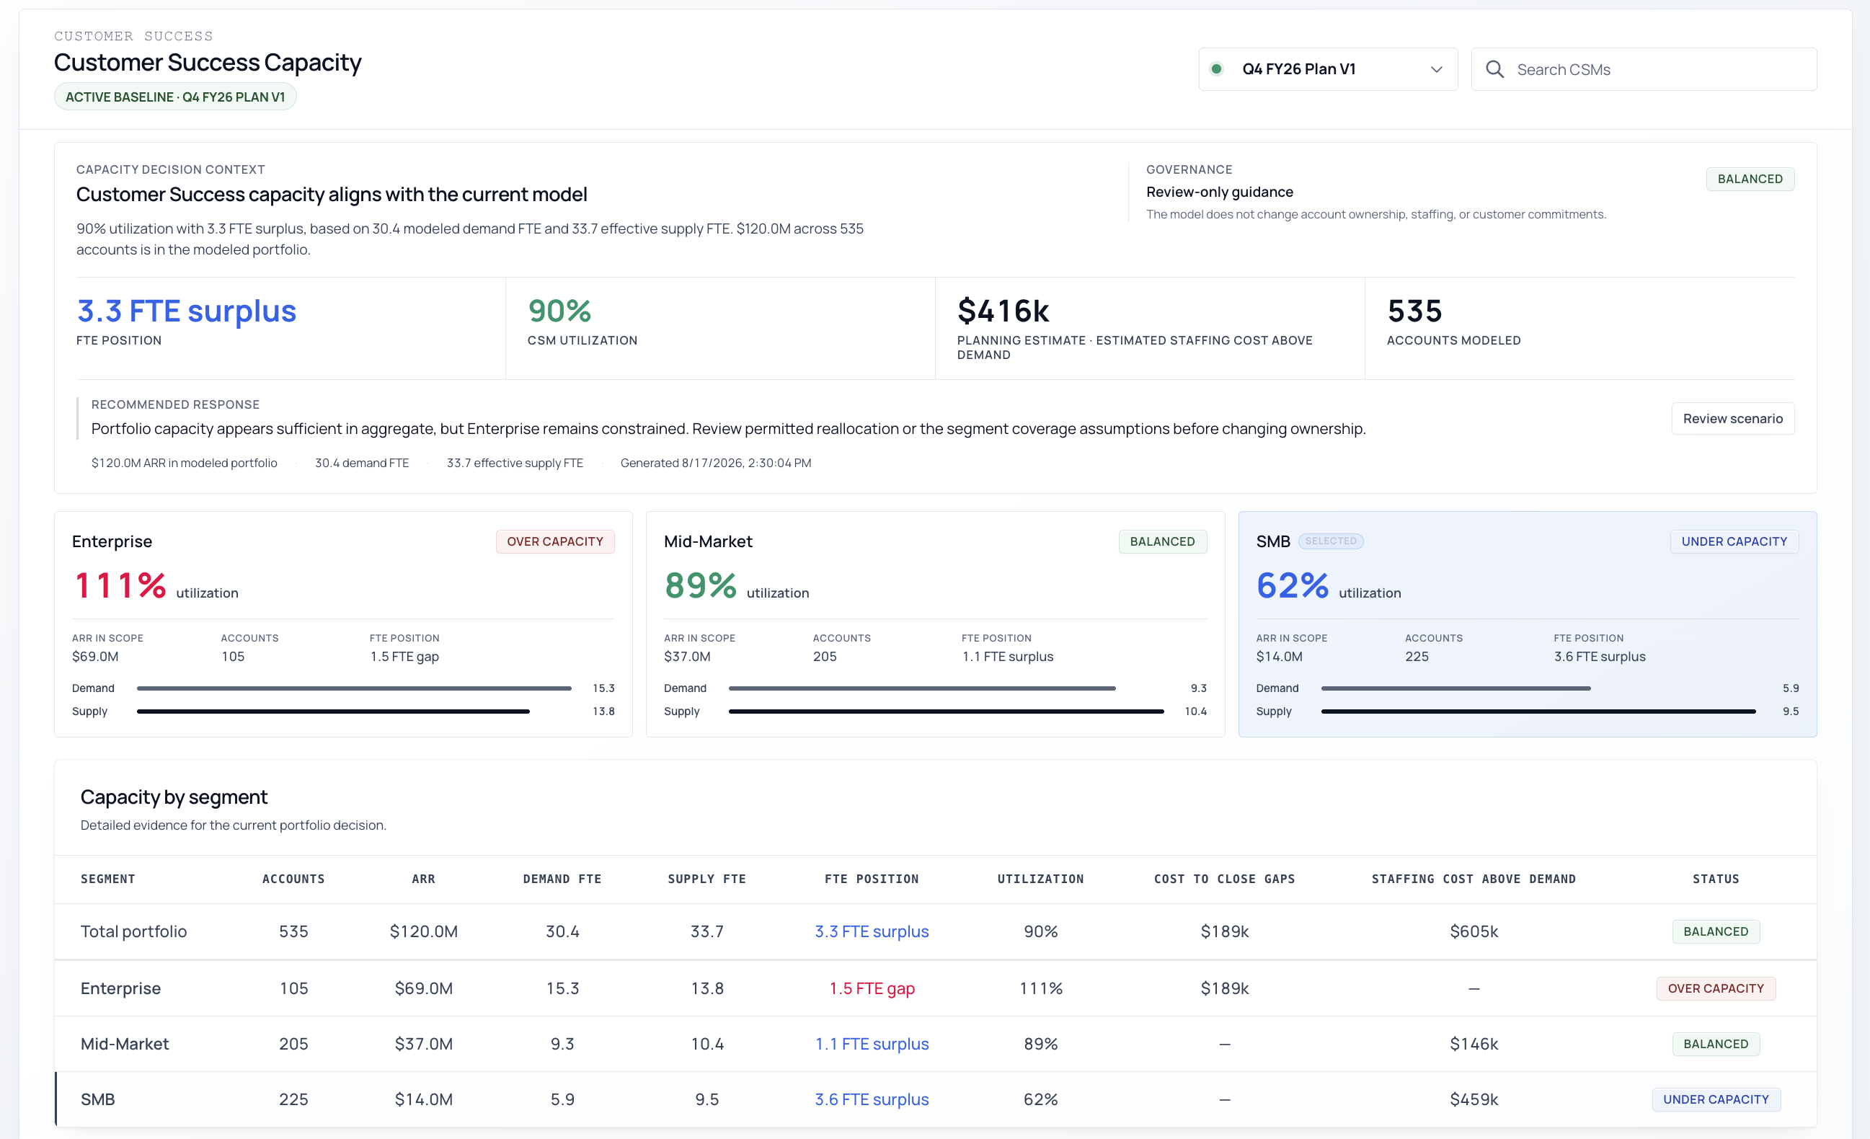Screen dimensions: 1870x1139
Task: Click the Enterprise Demand progress bar
Action: pyautogui.click(x=354, y=688)
